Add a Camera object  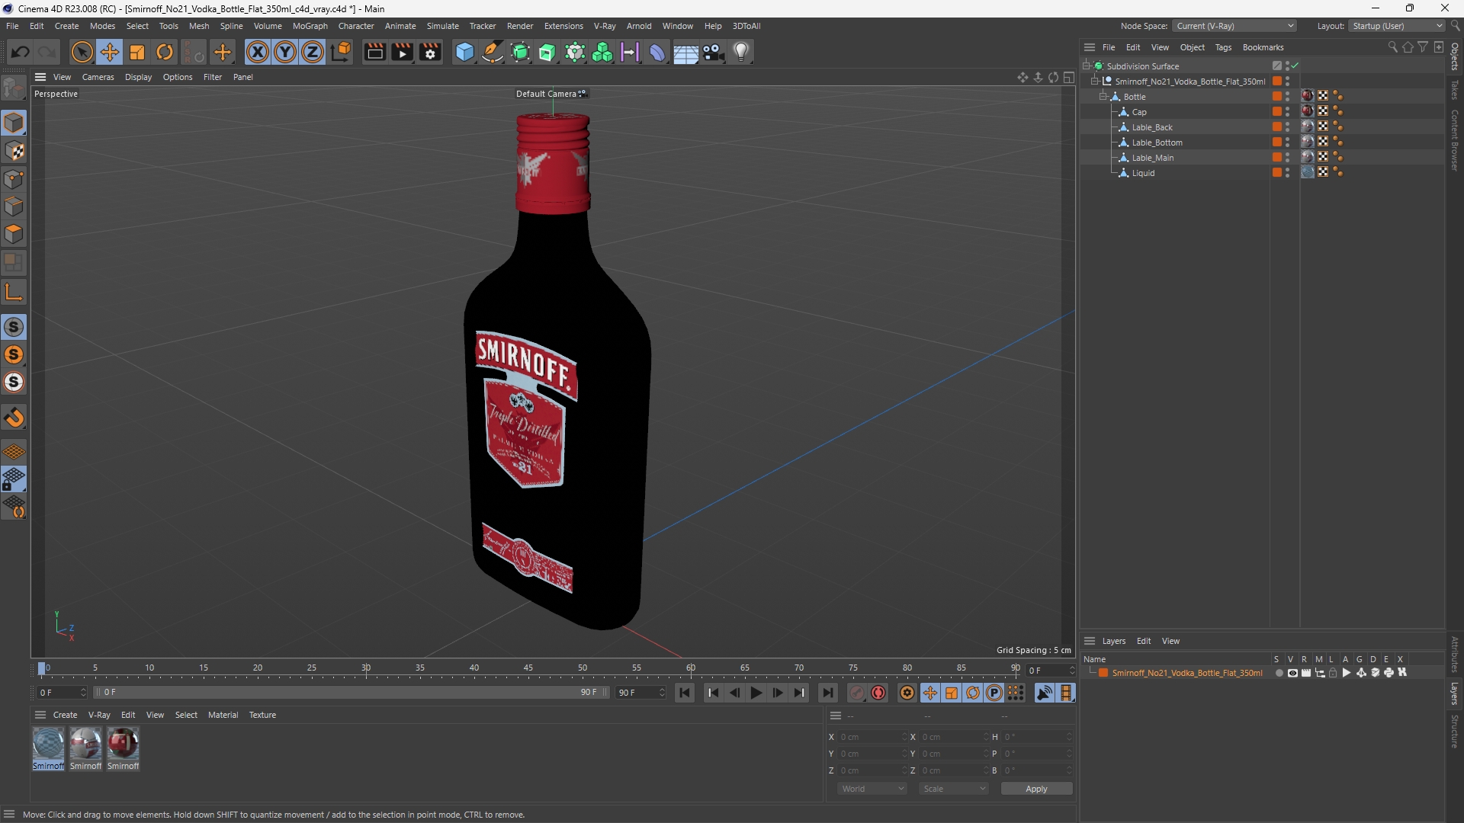(x=714, y=52)
